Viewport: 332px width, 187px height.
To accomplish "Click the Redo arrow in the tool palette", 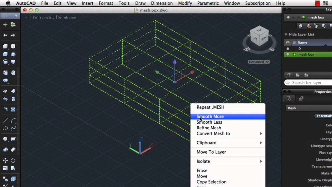I will [x=13, y=35].
